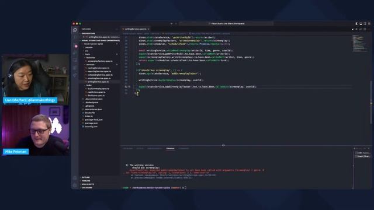Open the customize layout icon
The image size is (374, 210).
click(369, 23)
